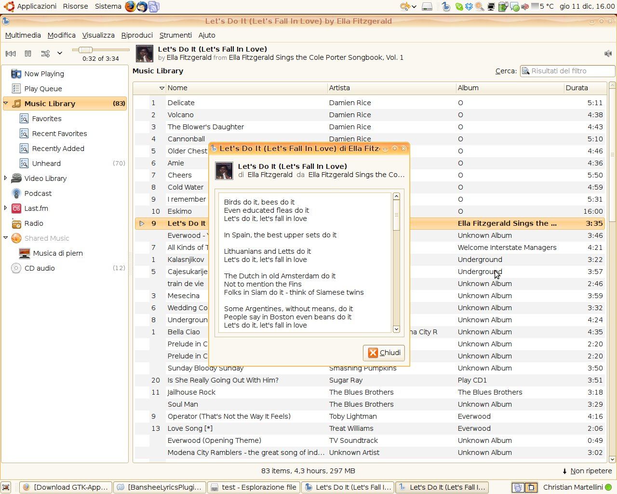
Task: Click the Chiudi button in lyrics dialog
Action: click(x=384, y=353)
